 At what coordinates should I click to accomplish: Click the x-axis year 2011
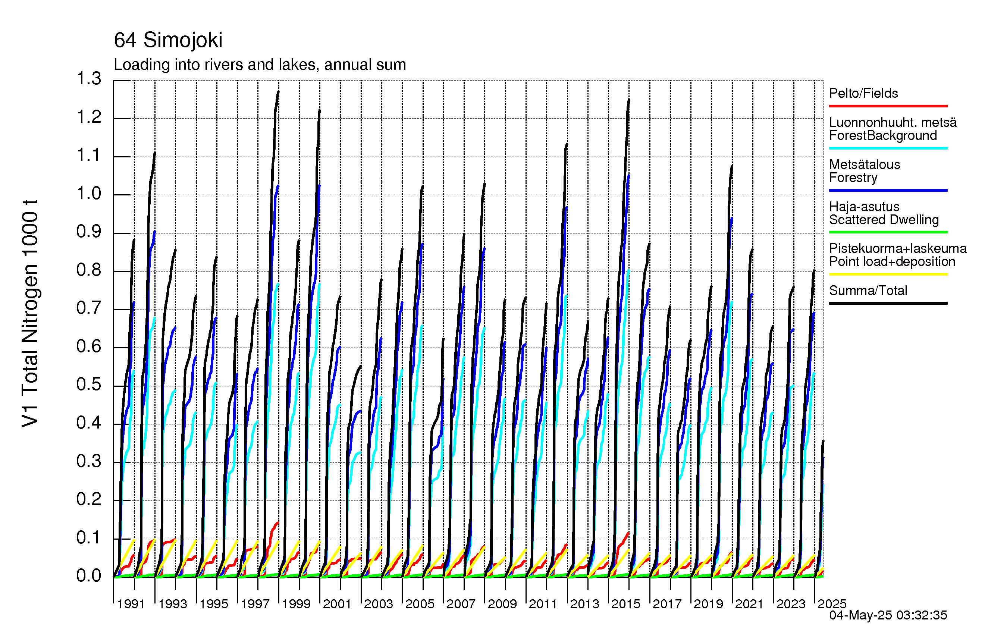(x=543, y=604)
